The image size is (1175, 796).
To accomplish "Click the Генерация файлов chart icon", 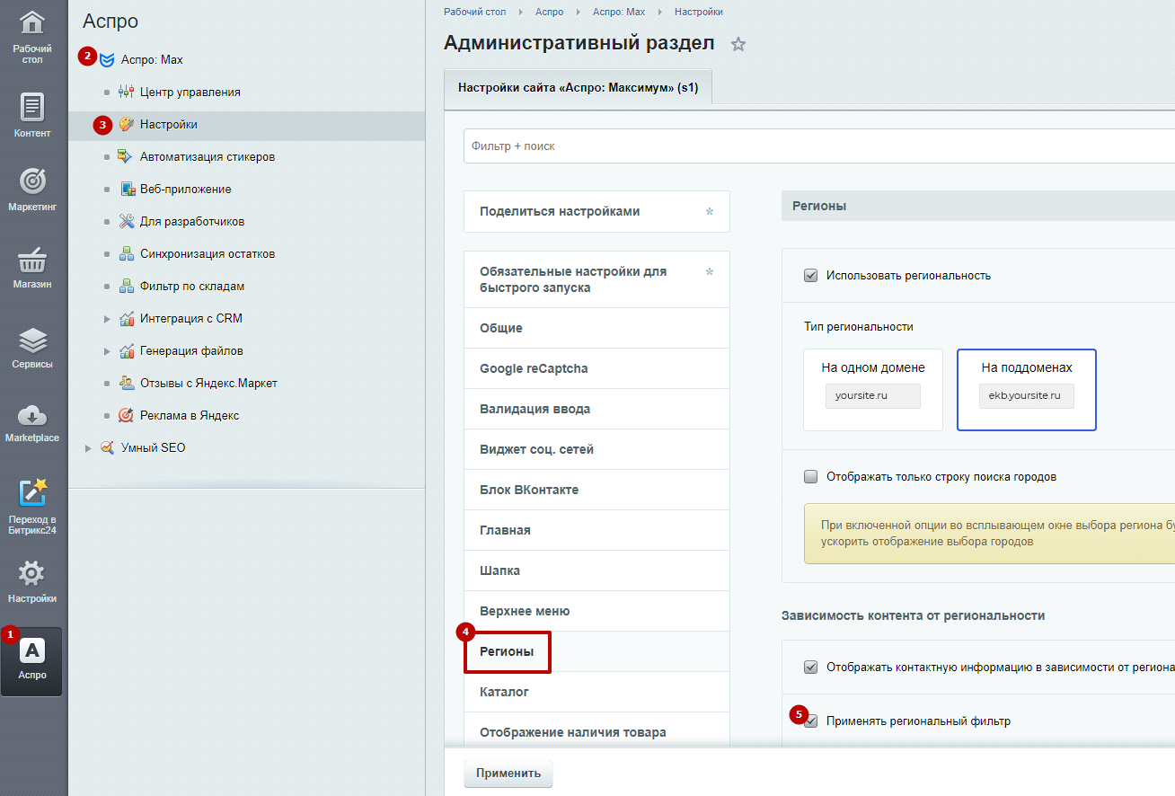I will coord(126,351).
